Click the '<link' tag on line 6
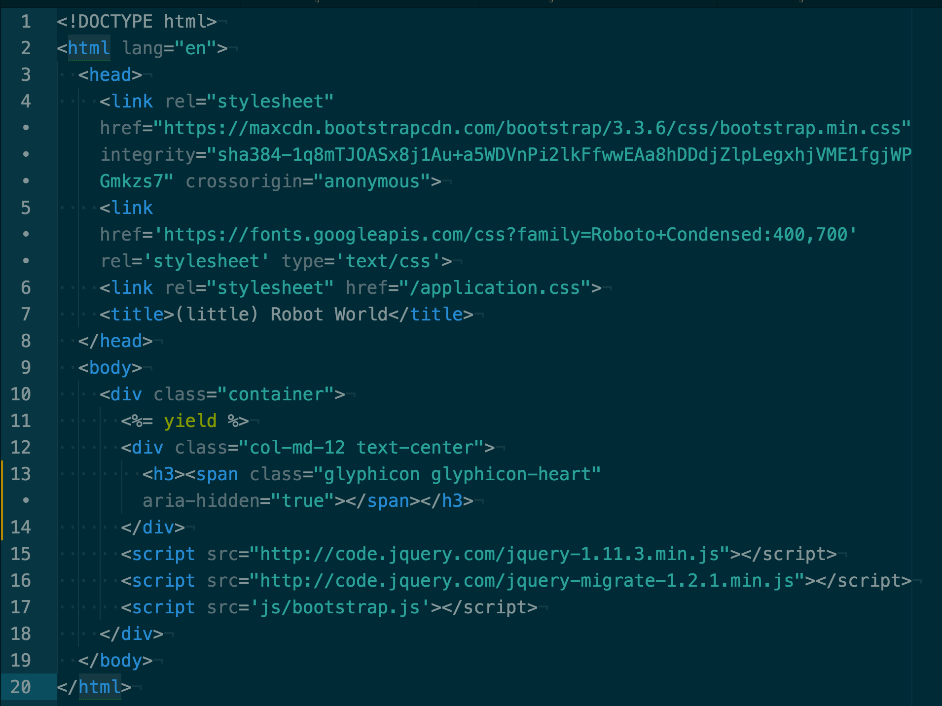942x706 pixels. pos(126,288)
